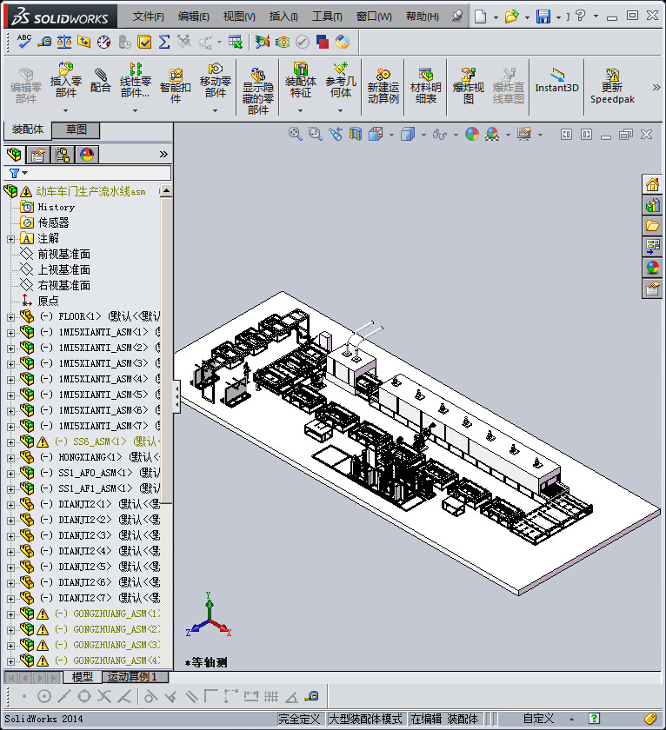Open Linear Component Pattern tool
This screenshot has height=730, width=666.
tap(135, 81)
